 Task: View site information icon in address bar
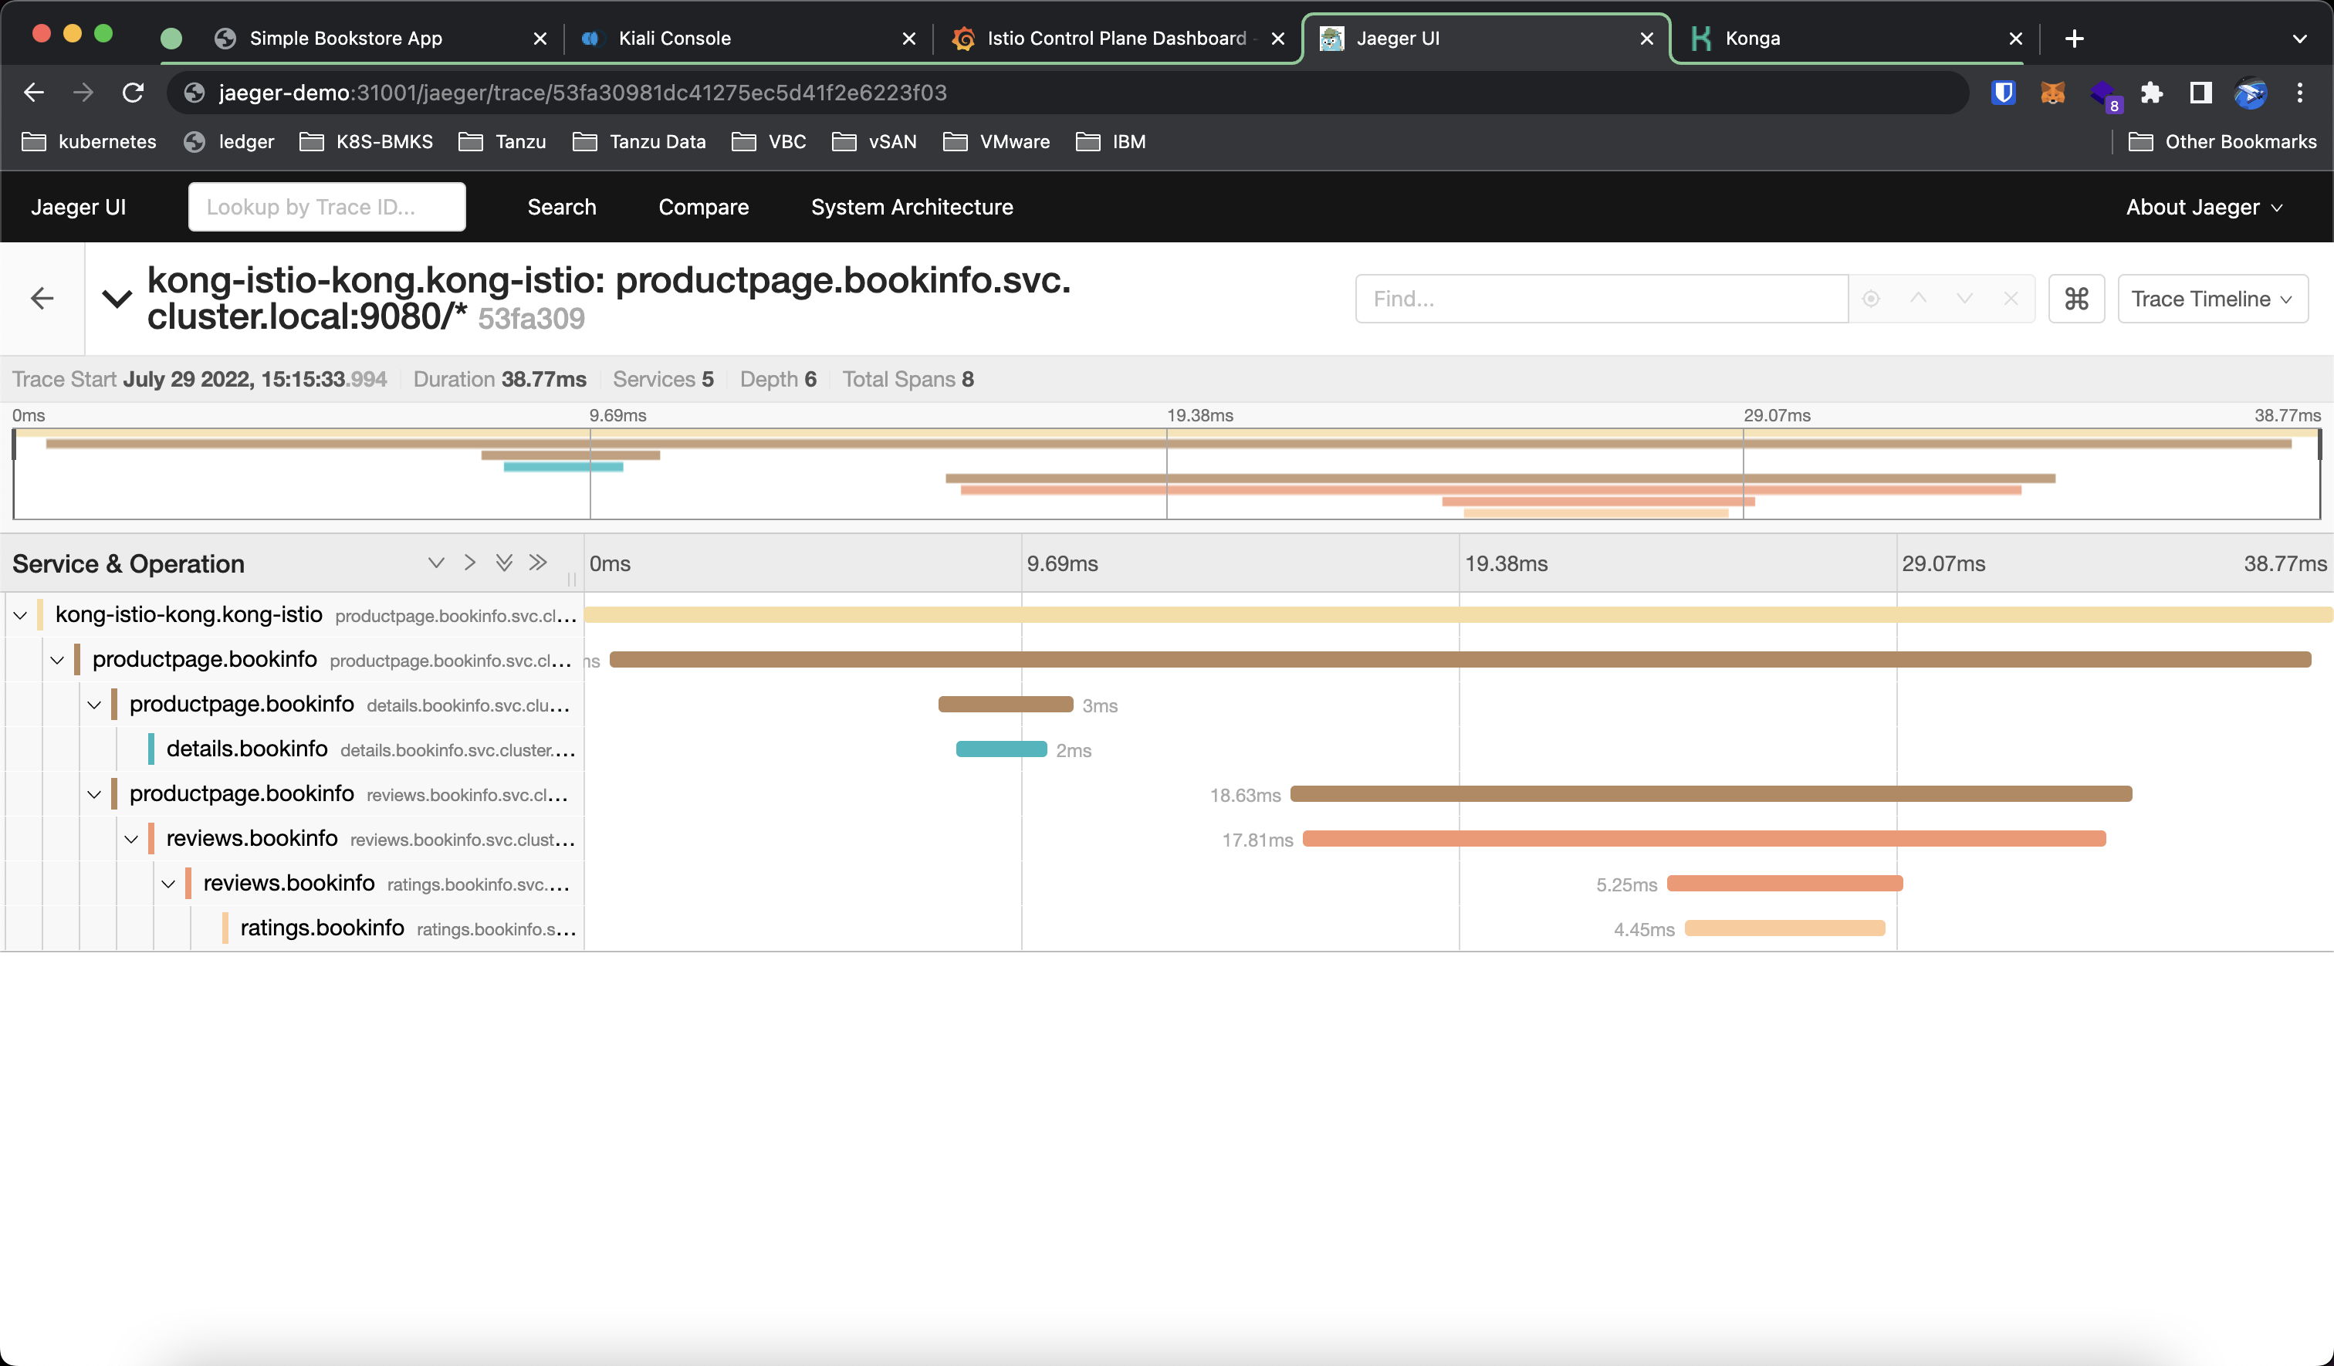[194, 93]
